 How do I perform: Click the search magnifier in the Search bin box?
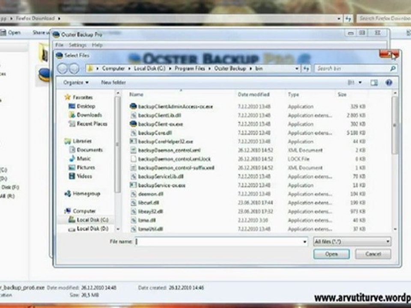point(393,68)
